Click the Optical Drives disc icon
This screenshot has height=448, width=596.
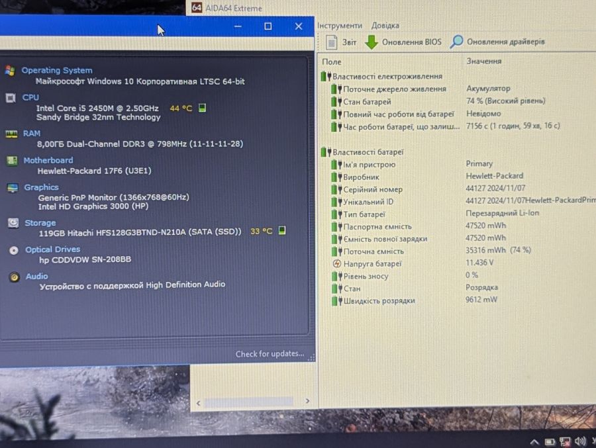click(x=14, y=250)
